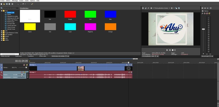219x107 pixels.
Task: Expand the GPU accéléré folder
Action: (x=1, y=34)
